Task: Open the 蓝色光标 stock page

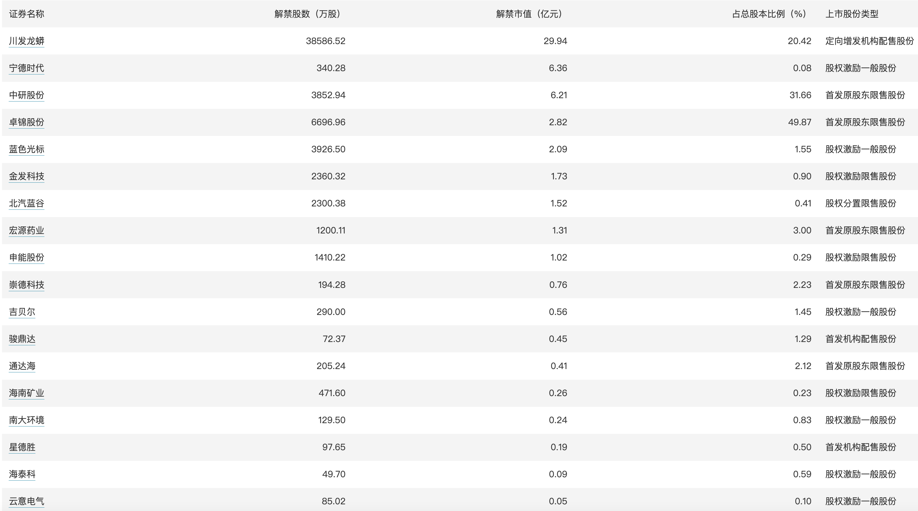Action: 27,149
